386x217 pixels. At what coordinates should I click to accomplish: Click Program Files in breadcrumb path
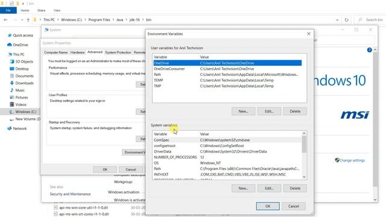[99, 20]
